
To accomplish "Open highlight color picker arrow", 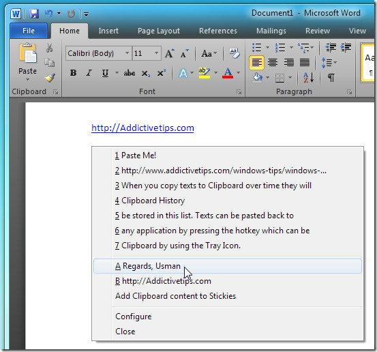I will 216,73.
